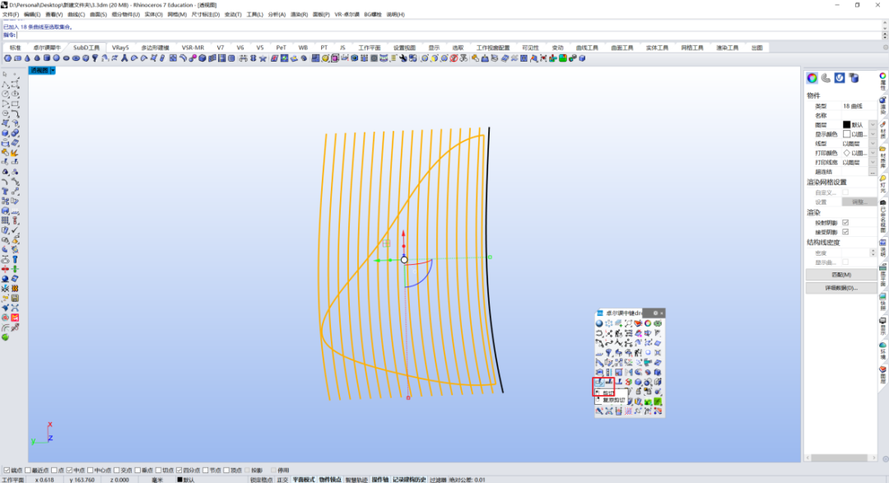
Task: Open the 环境 side panel tab
Action: coord(882,351)
